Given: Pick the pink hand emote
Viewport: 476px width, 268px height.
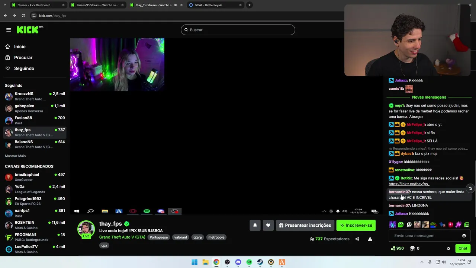Looking at the screenshot, I should (459, 224).
